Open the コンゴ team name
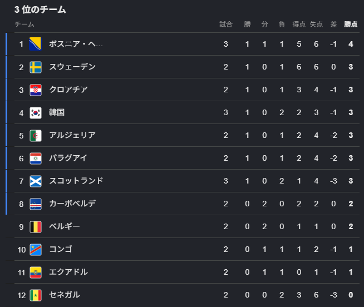The width and height of the screenshot is (364, 307). coord(61,249)
